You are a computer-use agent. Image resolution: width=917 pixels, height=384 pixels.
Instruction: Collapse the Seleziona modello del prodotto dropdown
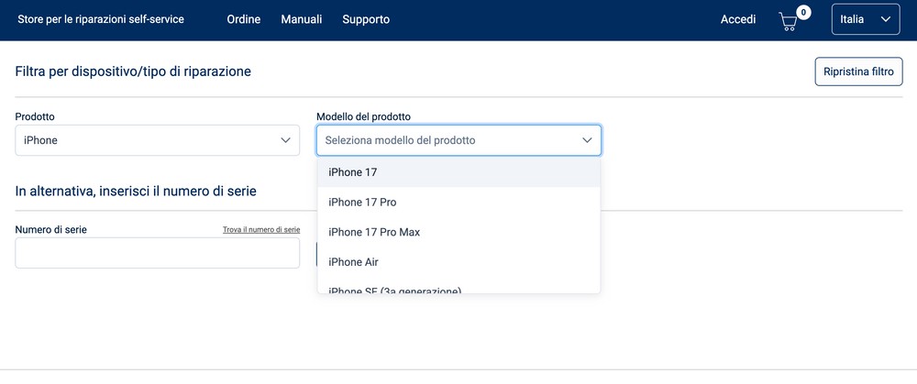(458, 140)
